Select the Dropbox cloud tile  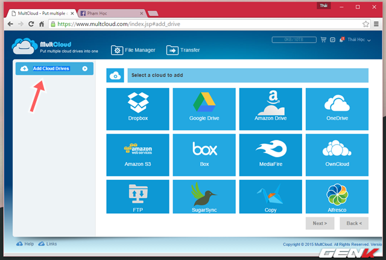139,109
